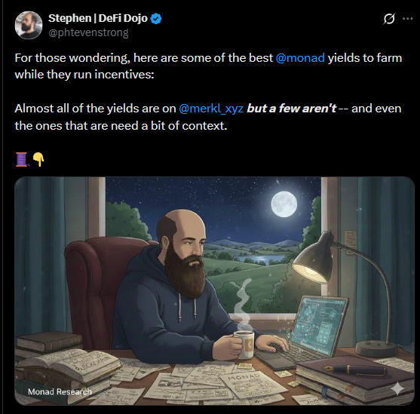
Task: Open the @merkl_xyz mention link
Action: pos(211,109)
